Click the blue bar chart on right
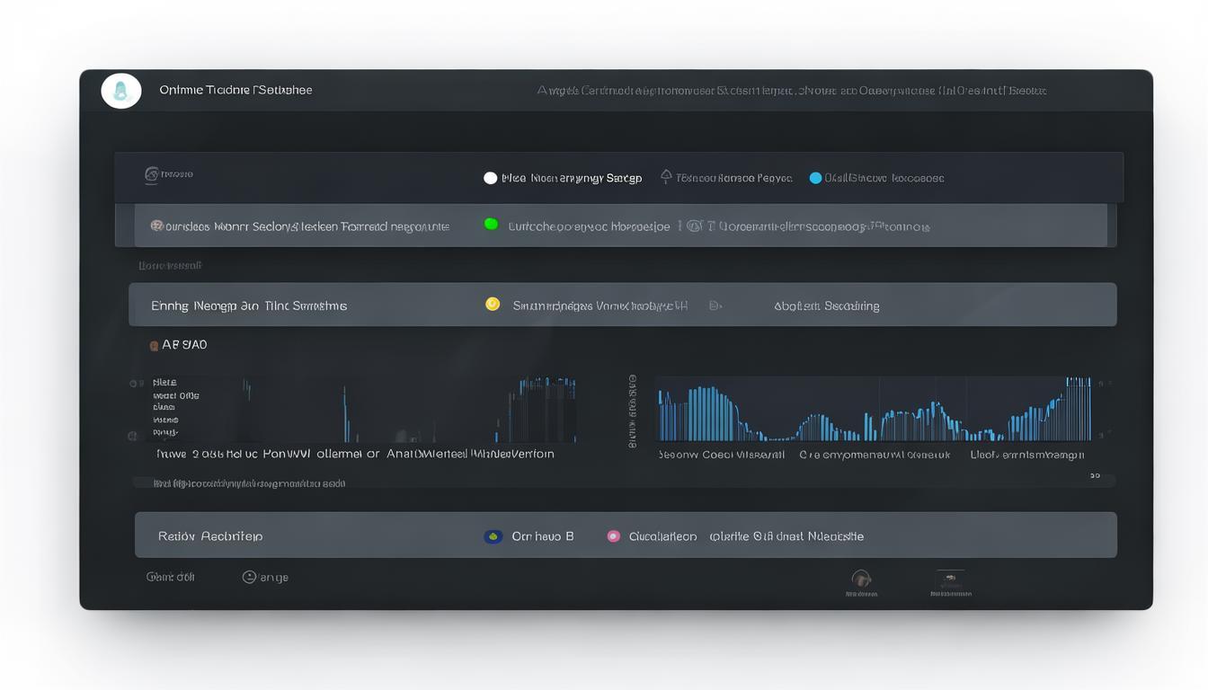 tap(874, 411)
